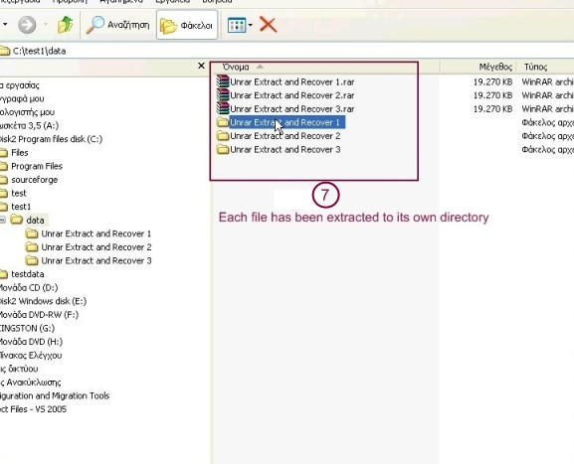Click the Views icon in toolbar
574x464 pixels.
coord(237,25)
